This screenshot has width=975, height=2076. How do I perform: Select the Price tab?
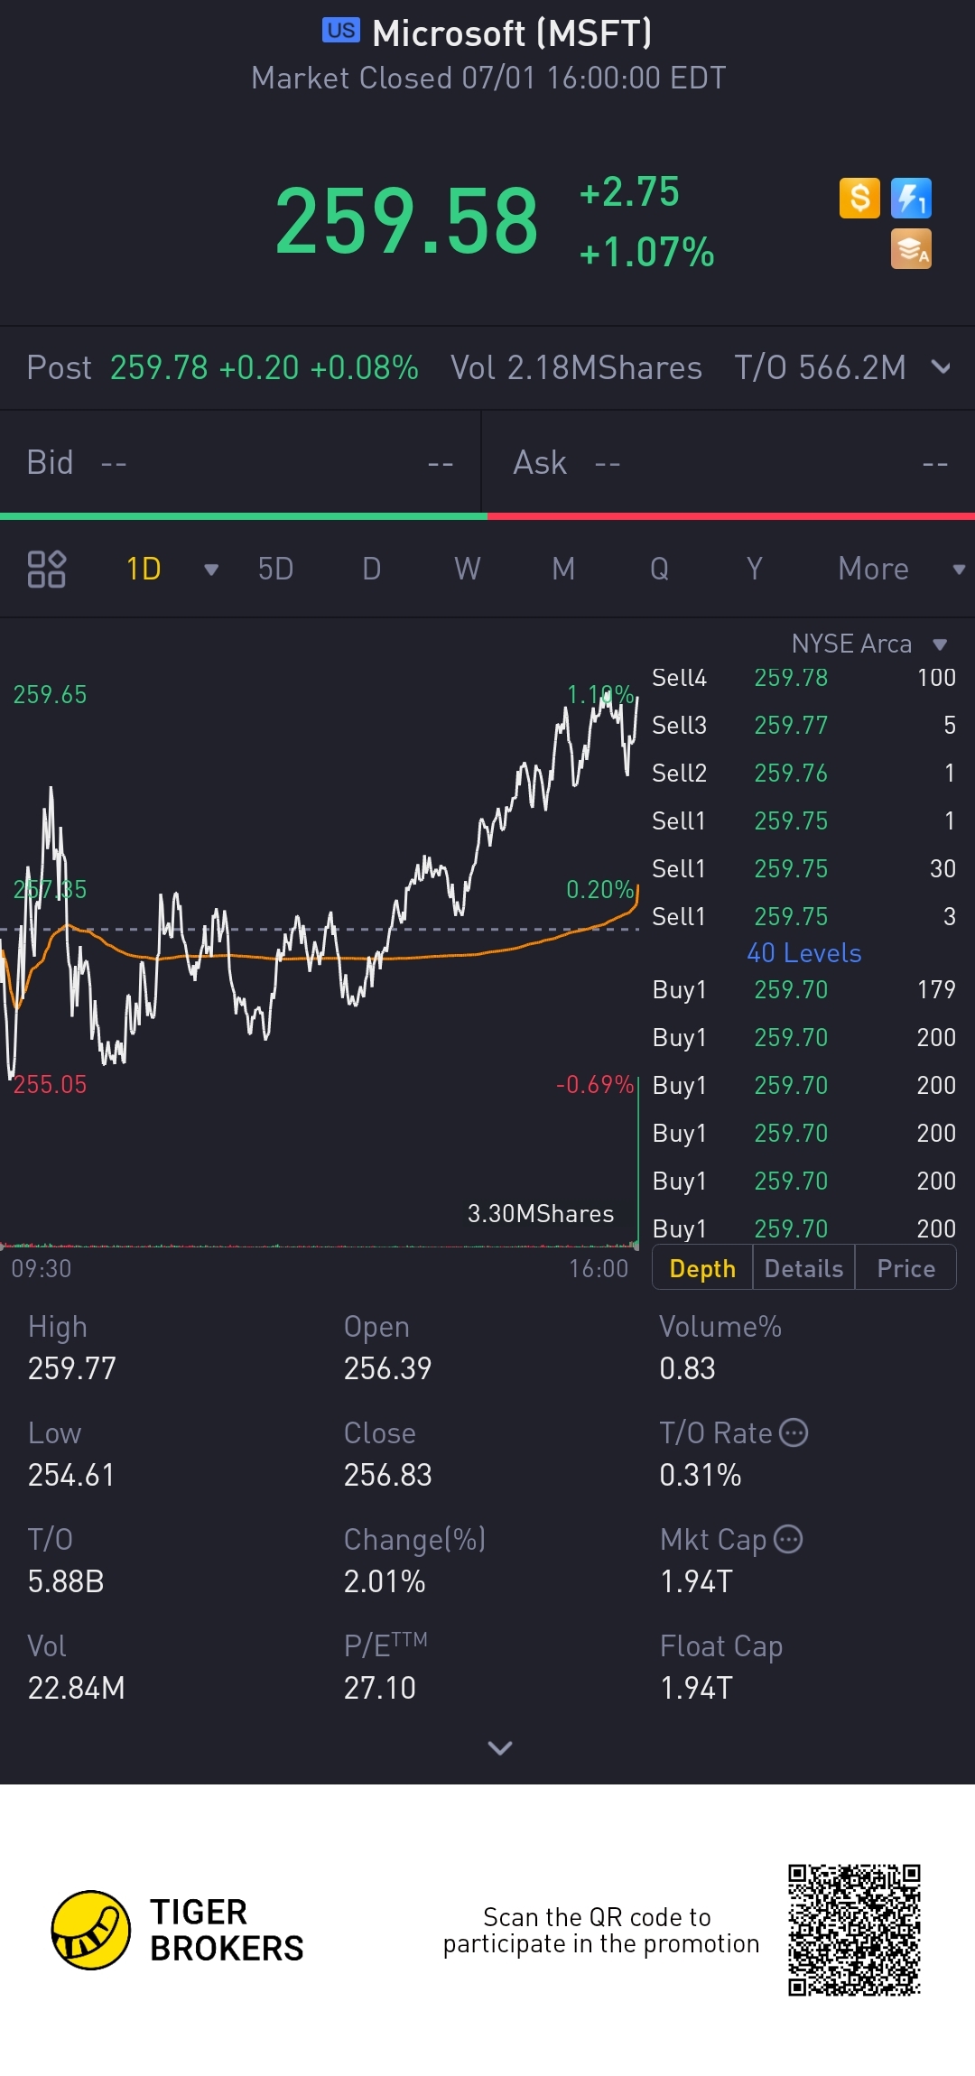click(x=905, y=1268)
